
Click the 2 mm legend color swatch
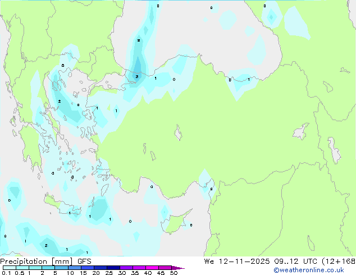click(x=48, y=268)
